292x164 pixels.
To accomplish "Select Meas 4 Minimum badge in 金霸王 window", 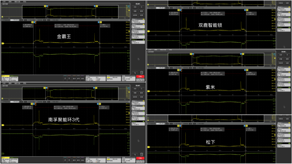I will coord(138,36).
